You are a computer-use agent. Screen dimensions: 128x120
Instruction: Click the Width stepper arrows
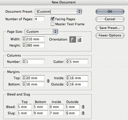(24, 39)
